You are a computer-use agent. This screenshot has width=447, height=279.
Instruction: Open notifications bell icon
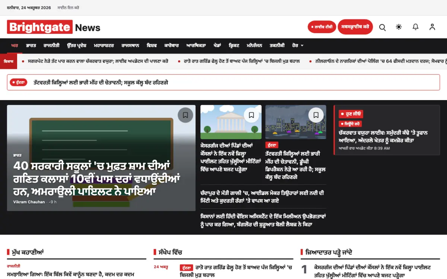[x=415, y=27]
